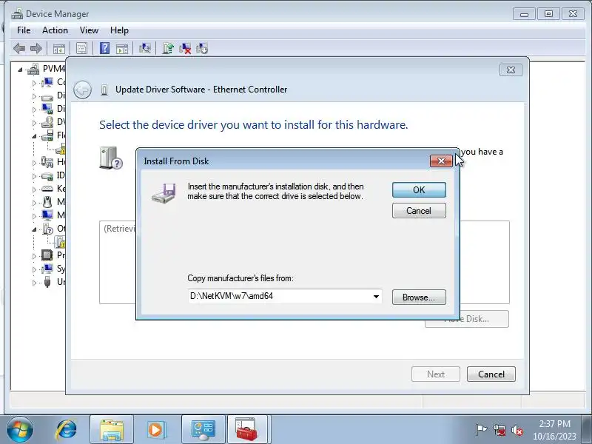This screenshot has height=444, width=592.
Task: Click the red toolbox taskbar icon
Action: click(247, 430)
